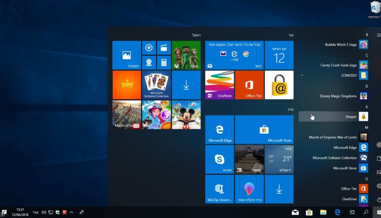Launch the OneNote tile
The height and width of the screenshot is (218, 381).
click(219, 85)
